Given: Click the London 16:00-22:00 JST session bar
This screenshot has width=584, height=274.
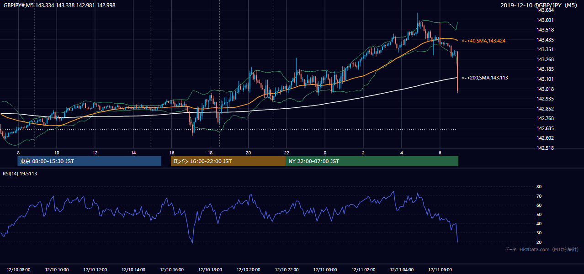Looking at the screenshot, I should point(228,161).
